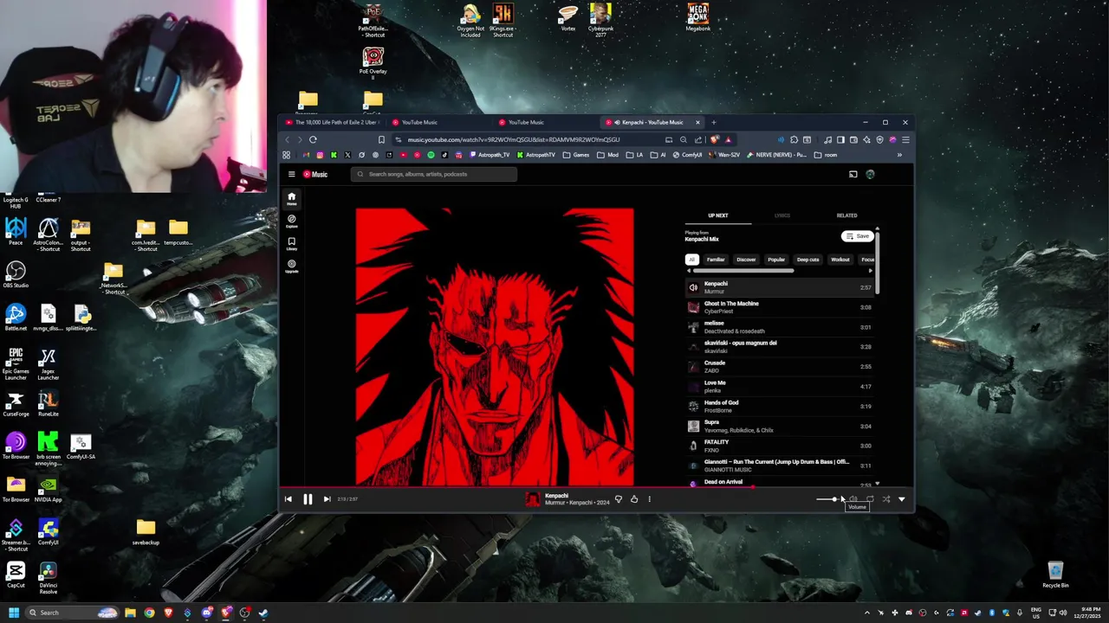Image resolution: width=1109 pixels, height=623 pixels.
Task: Play Love Me by plenka
Action: [780, 387]
